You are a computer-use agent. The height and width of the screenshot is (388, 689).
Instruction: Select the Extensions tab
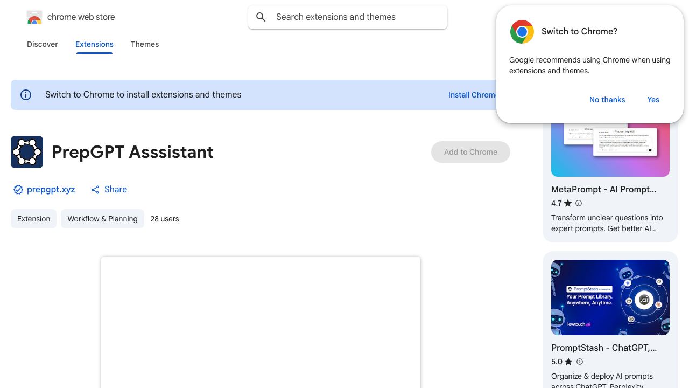point(94,44)
